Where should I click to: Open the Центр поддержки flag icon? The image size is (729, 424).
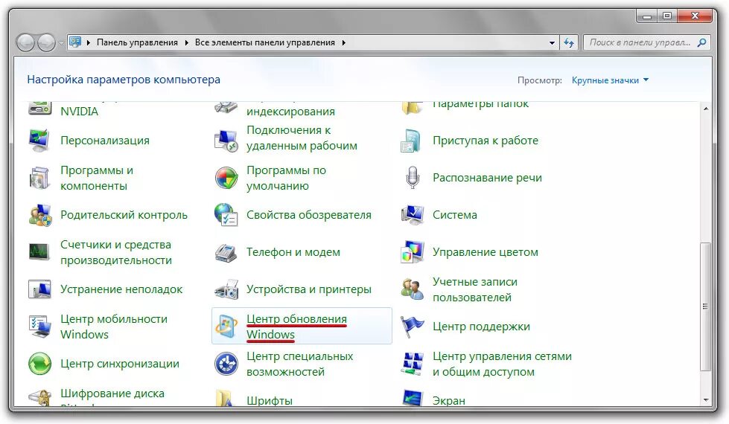click(x=412, y=326)
